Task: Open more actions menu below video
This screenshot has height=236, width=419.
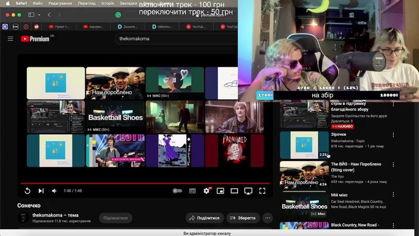Action: pyautogui.click(x=268, y=218)
